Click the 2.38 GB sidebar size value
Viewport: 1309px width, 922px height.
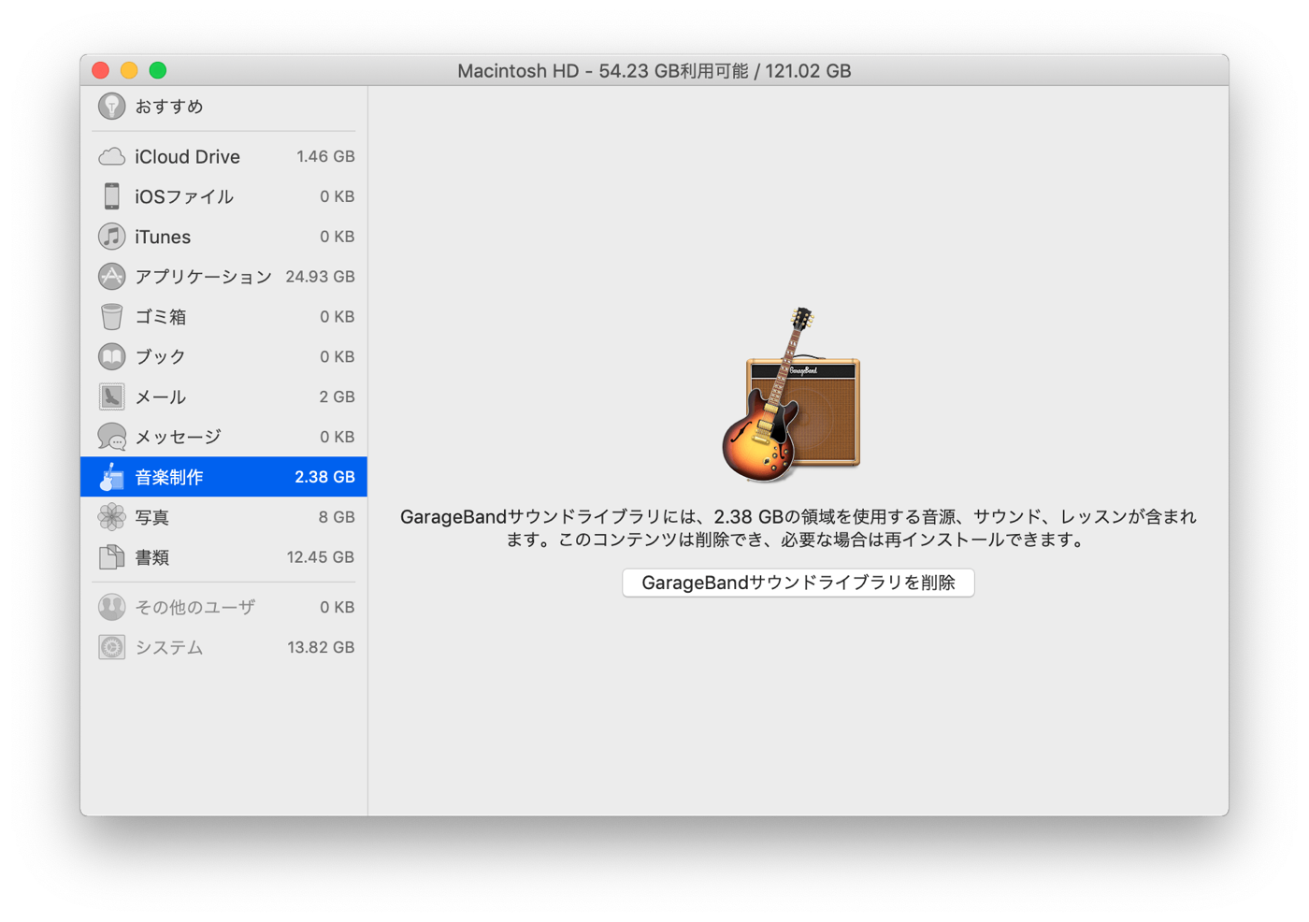pyautogui.click(x=324, y=477)
